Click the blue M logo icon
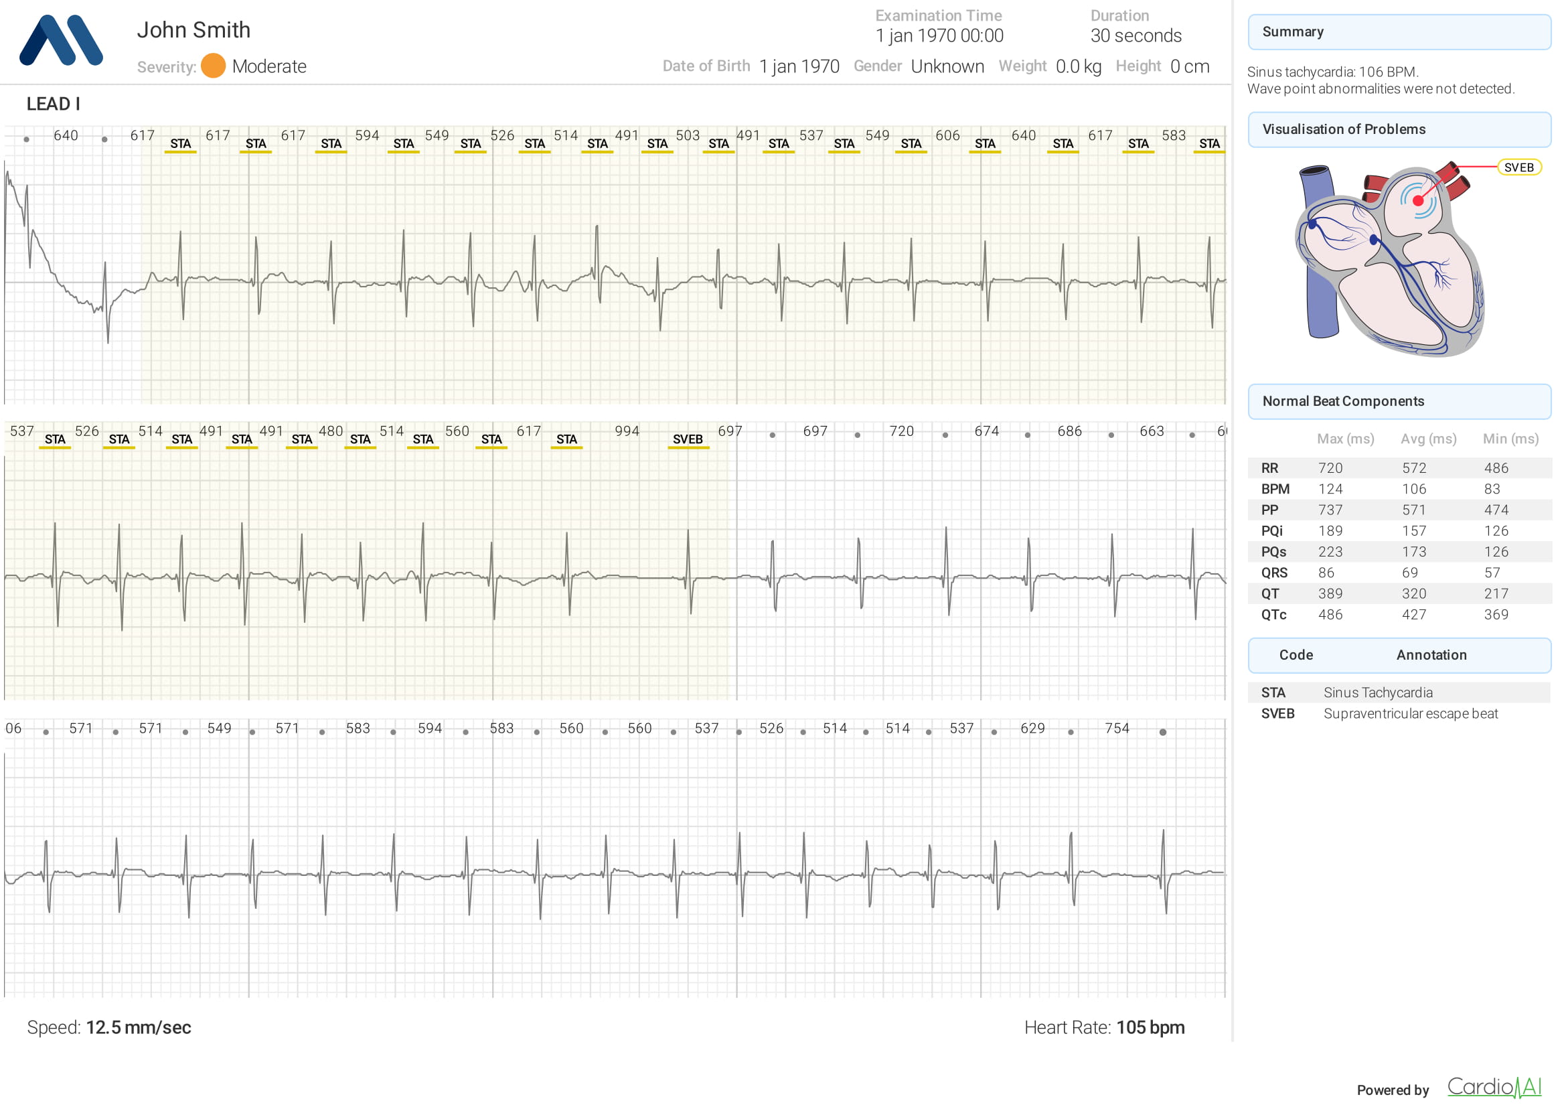Image resolution: width=1566 pixels, height=1107 pixels. (x=61, y=40)
